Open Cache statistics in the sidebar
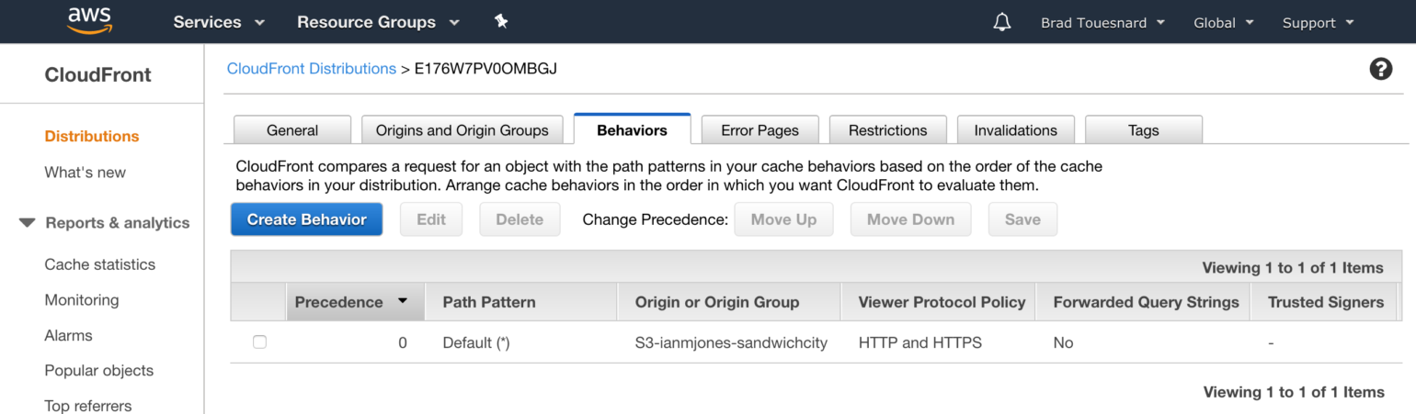 coord(100,264)
